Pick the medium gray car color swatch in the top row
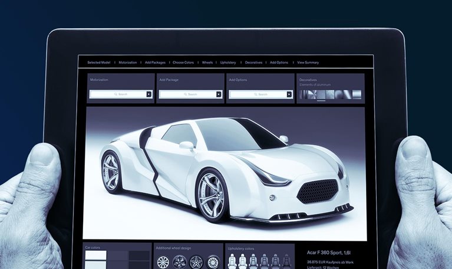452x269 pixels. [118, 255]
